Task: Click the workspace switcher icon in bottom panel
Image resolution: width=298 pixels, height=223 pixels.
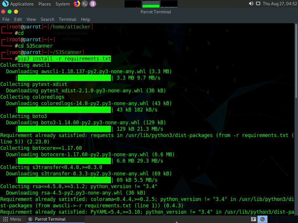Action: tap(253, 219)
